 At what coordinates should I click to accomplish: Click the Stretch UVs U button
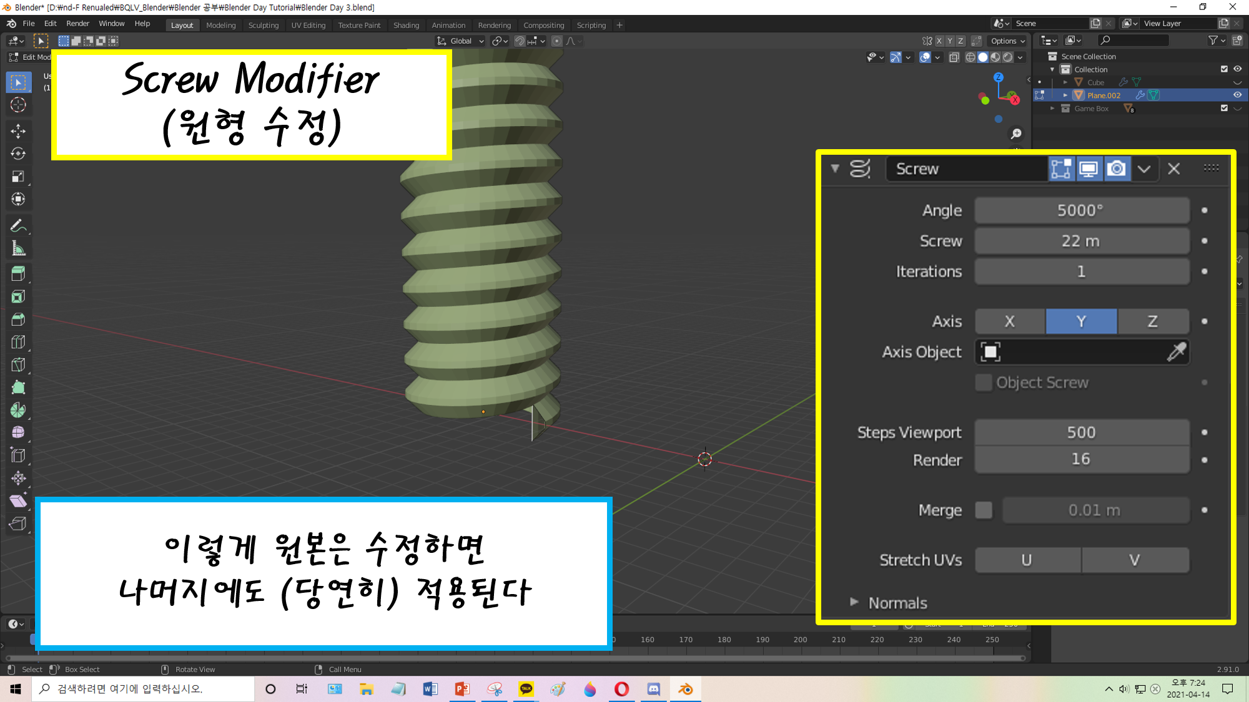click(x=1027, y=560)
